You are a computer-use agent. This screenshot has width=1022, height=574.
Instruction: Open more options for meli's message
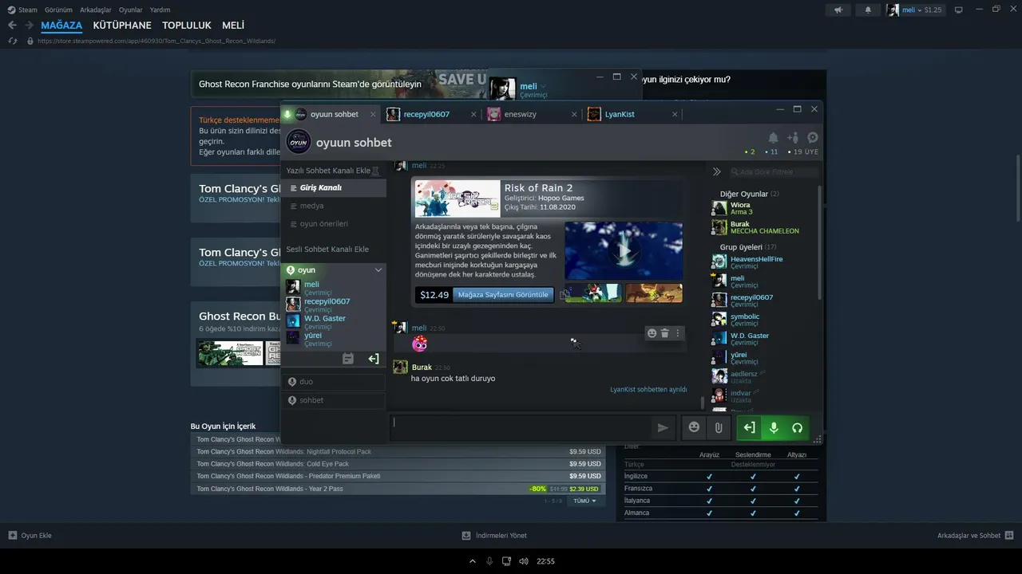click(678, 333)
